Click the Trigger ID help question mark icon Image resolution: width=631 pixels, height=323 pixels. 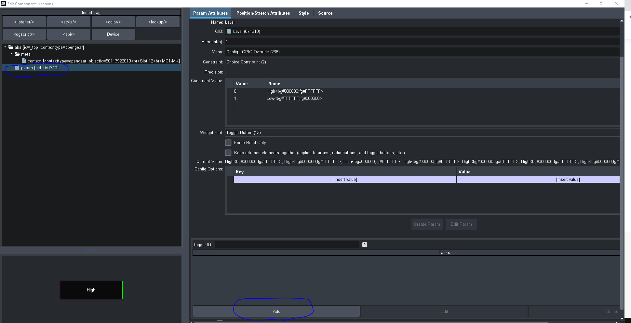[x=364, y=245]
